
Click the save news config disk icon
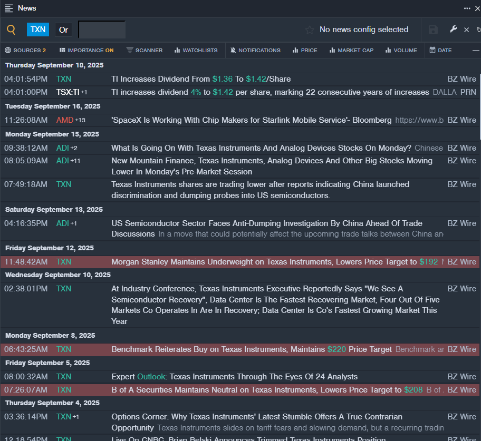(x=433, y=30)
